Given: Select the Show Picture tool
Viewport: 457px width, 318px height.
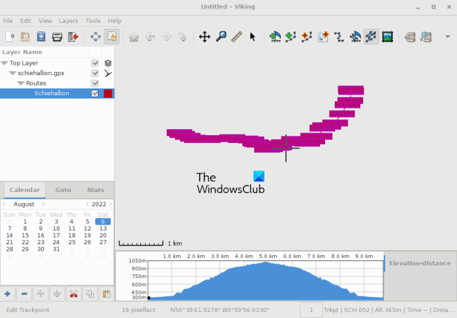Looking at the screenshot, I should 387,37.
